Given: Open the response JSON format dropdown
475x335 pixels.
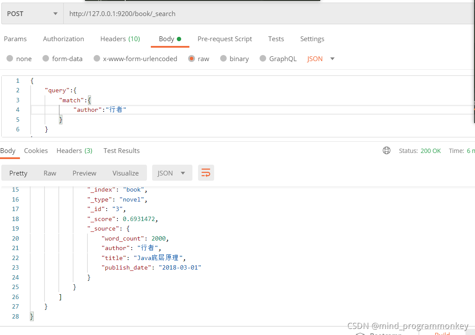Looking at the screenshot, I should 172,173.
